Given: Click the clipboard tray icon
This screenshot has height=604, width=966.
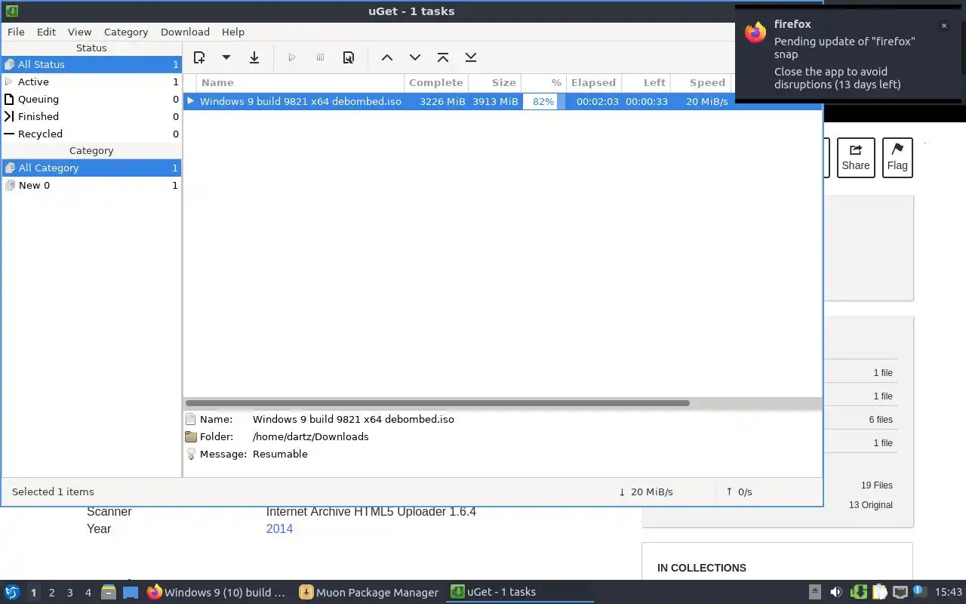Looking at the screenshot, I should point(879,592).
